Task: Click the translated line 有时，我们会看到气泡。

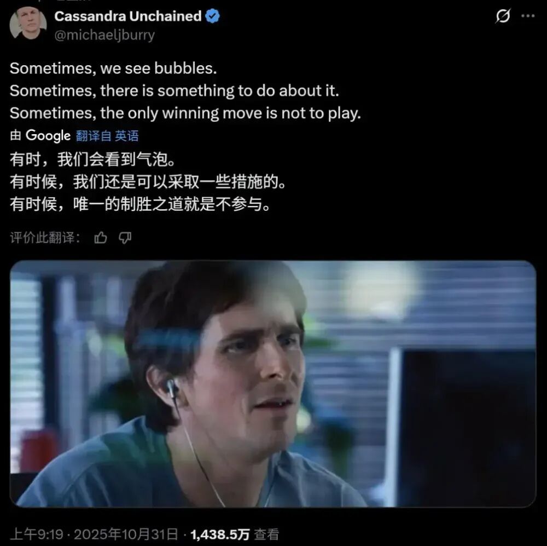Action: 92,159
